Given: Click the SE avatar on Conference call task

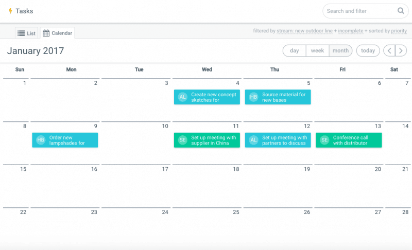Looking at the screenshot, I should point(324,140).
